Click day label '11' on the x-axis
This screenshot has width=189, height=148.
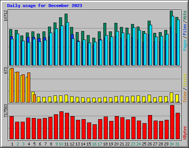pyautogui.click(x=66, y=144)
